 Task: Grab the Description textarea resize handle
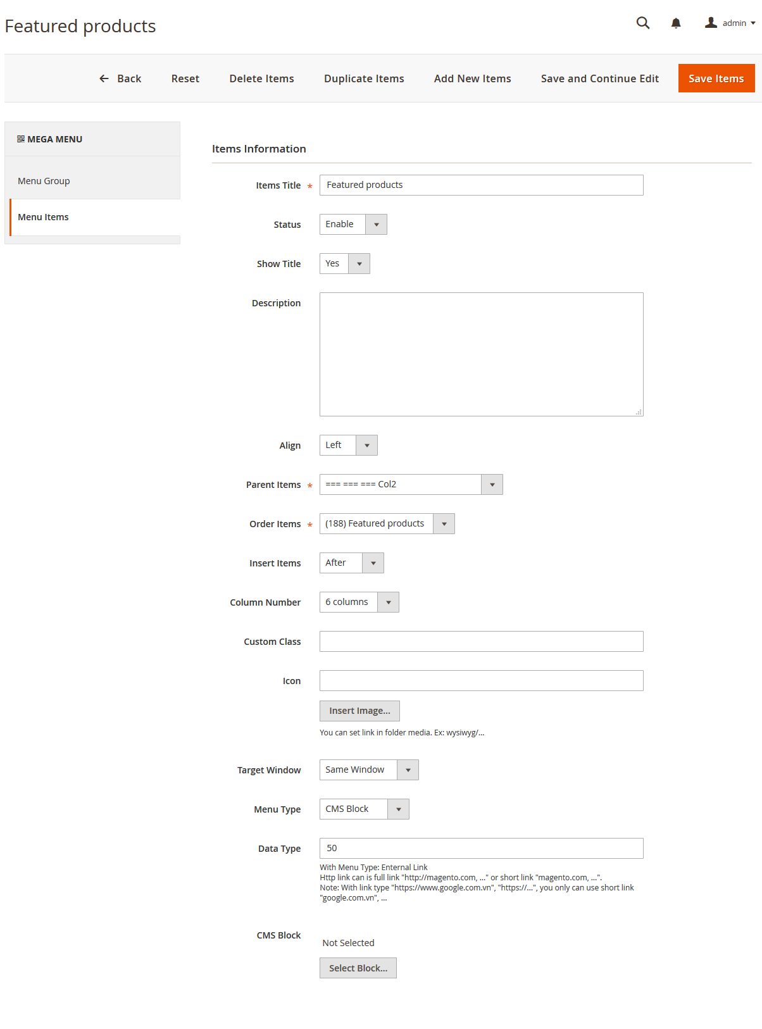[639, 412]
